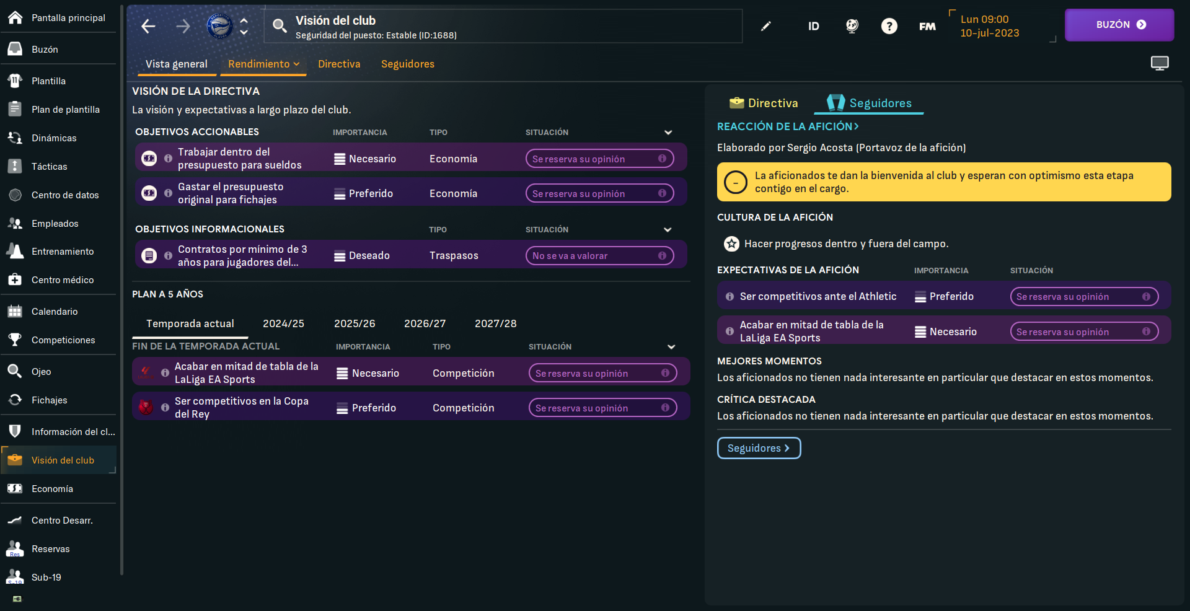Click the monitor display icon
This screenshot has width=1190, height=611.
(x=1160, y=63)
